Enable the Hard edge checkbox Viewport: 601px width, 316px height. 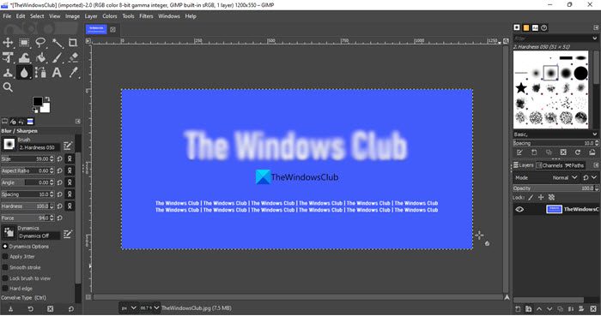click(5, 289)
